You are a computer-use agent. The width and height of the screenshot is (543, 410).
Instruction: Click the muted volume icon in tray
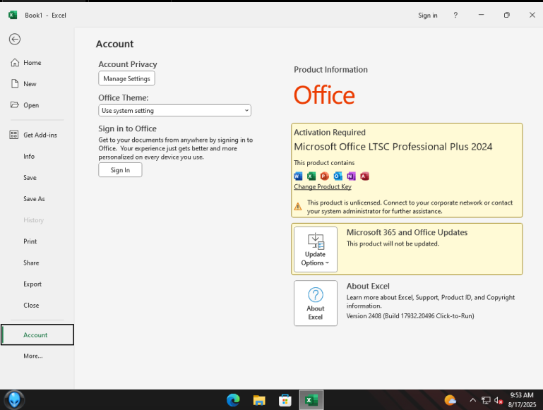tap(499, 400)
